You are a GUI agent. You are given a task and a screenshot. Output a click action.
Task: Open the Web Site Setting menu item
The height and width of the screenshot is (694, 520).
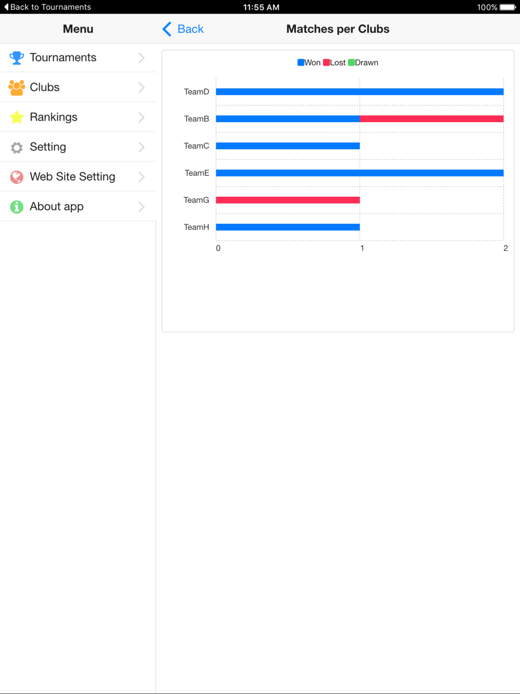78,177
